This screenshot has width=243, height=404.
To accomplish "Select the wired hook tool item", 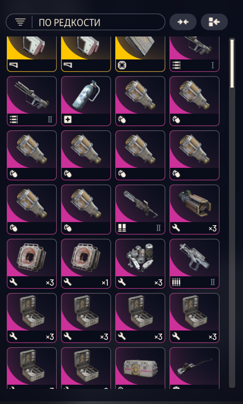I will pos(195,368).
